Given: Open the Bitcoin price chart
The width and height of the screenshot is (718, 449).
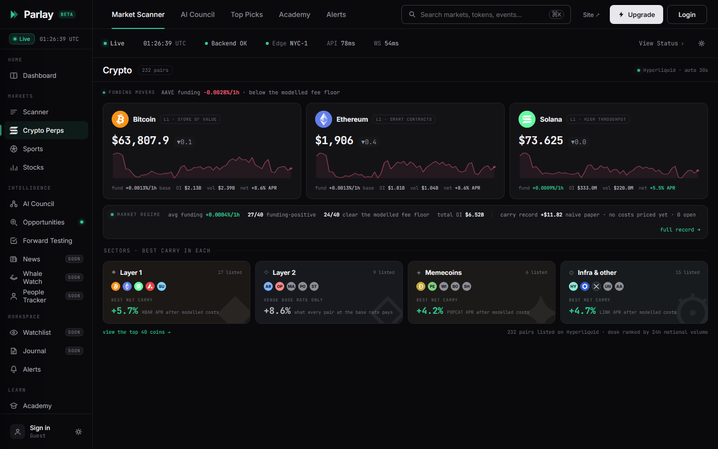Looking at the screenshot, I should pos(202,166).
